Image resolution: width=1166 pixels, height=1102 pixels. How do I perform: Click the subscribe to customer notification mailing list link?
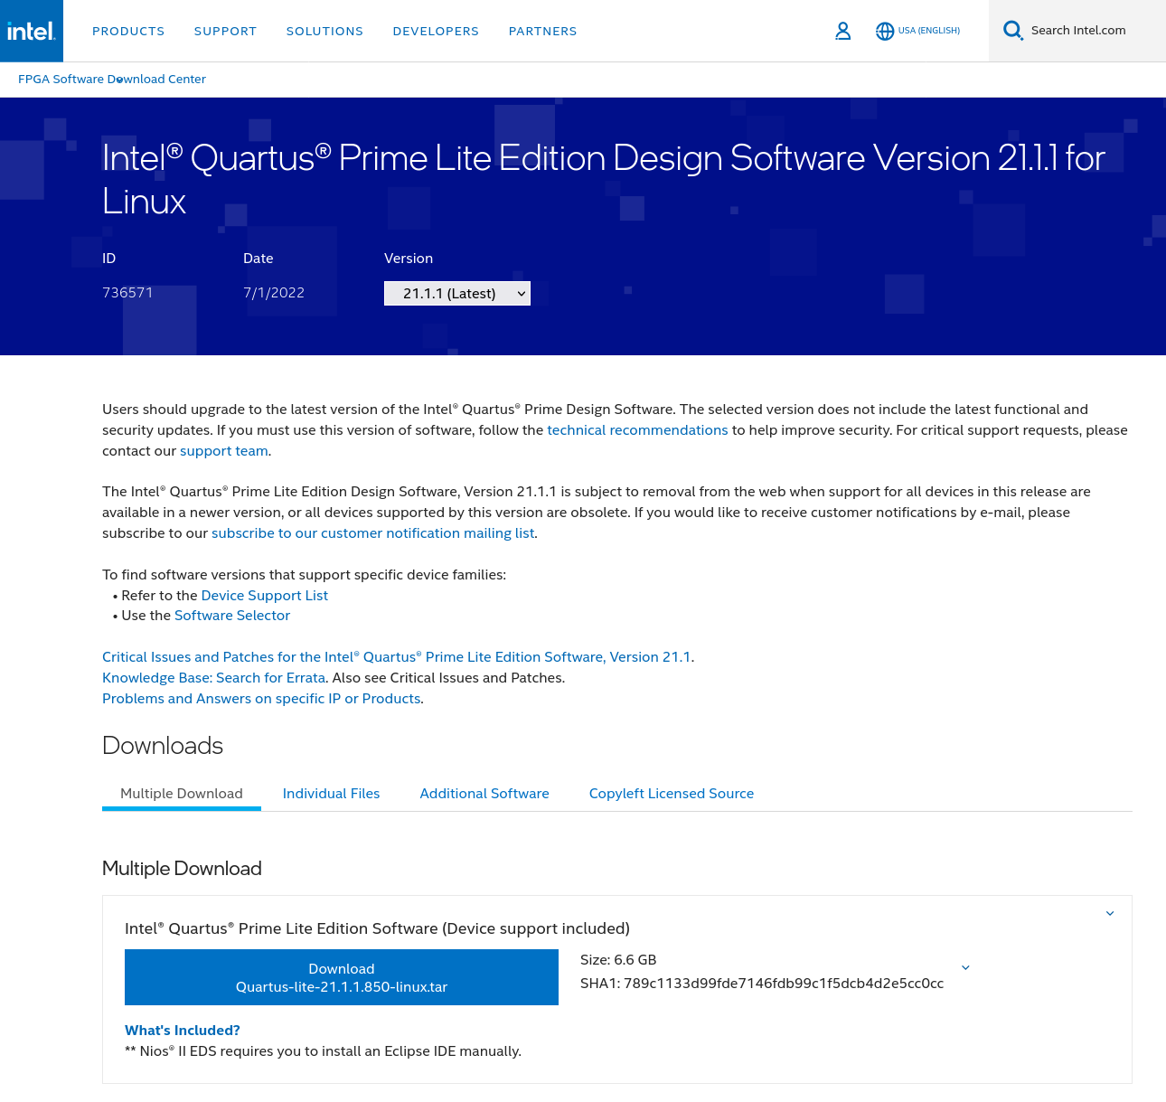[372, 532]
